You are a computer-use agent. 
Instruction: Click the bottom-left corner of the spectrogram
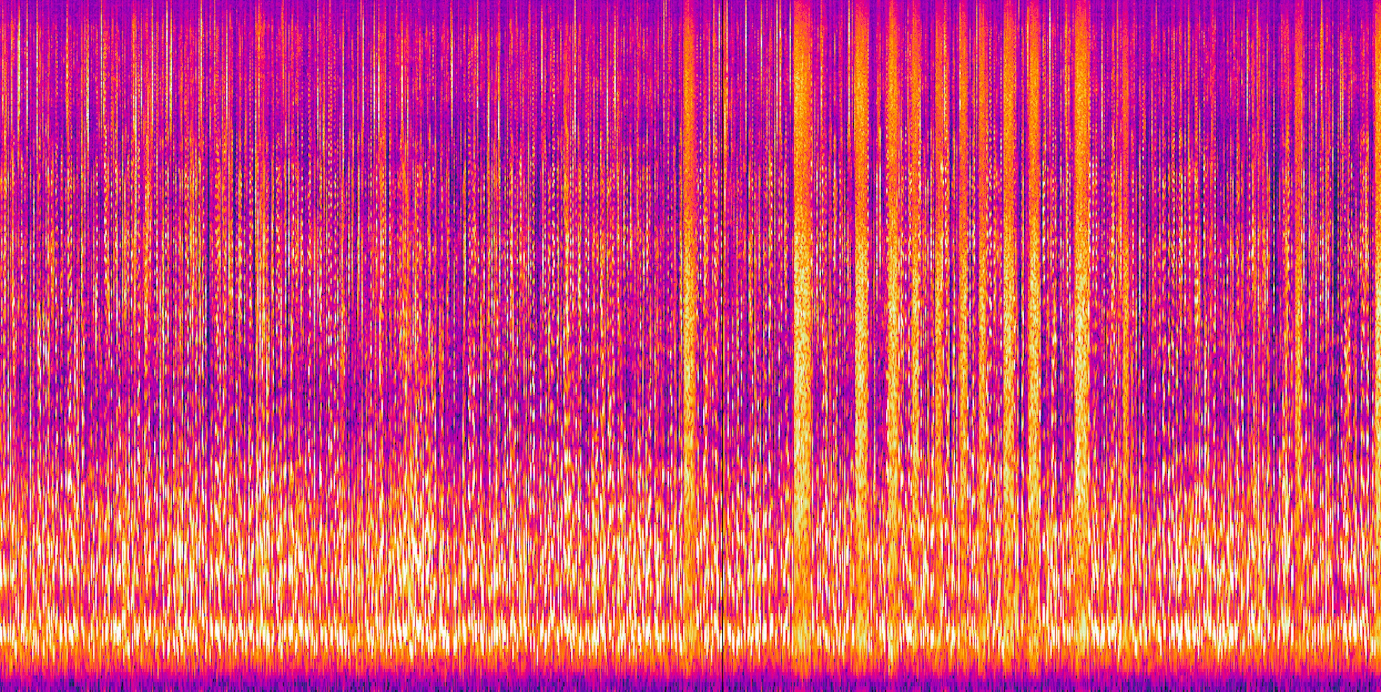1,690
